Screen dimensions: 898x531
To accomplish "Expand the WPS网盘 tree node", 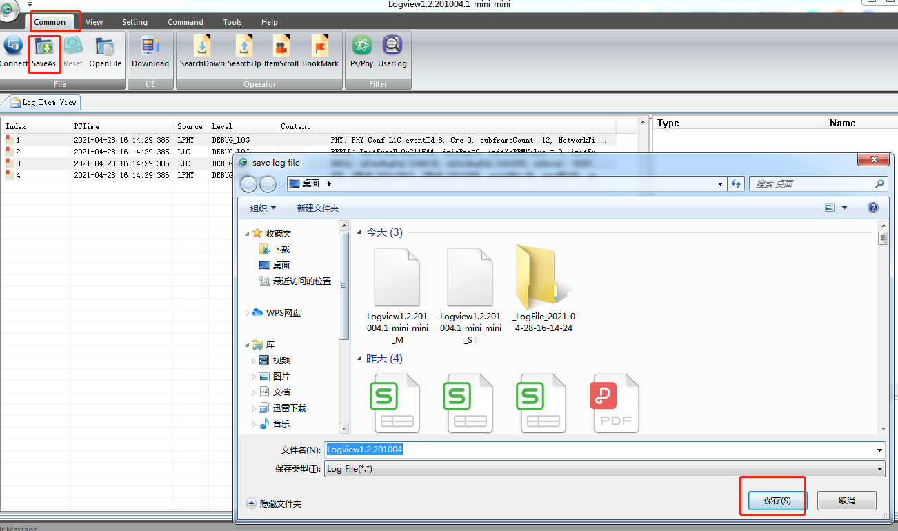I will (248, 313).
